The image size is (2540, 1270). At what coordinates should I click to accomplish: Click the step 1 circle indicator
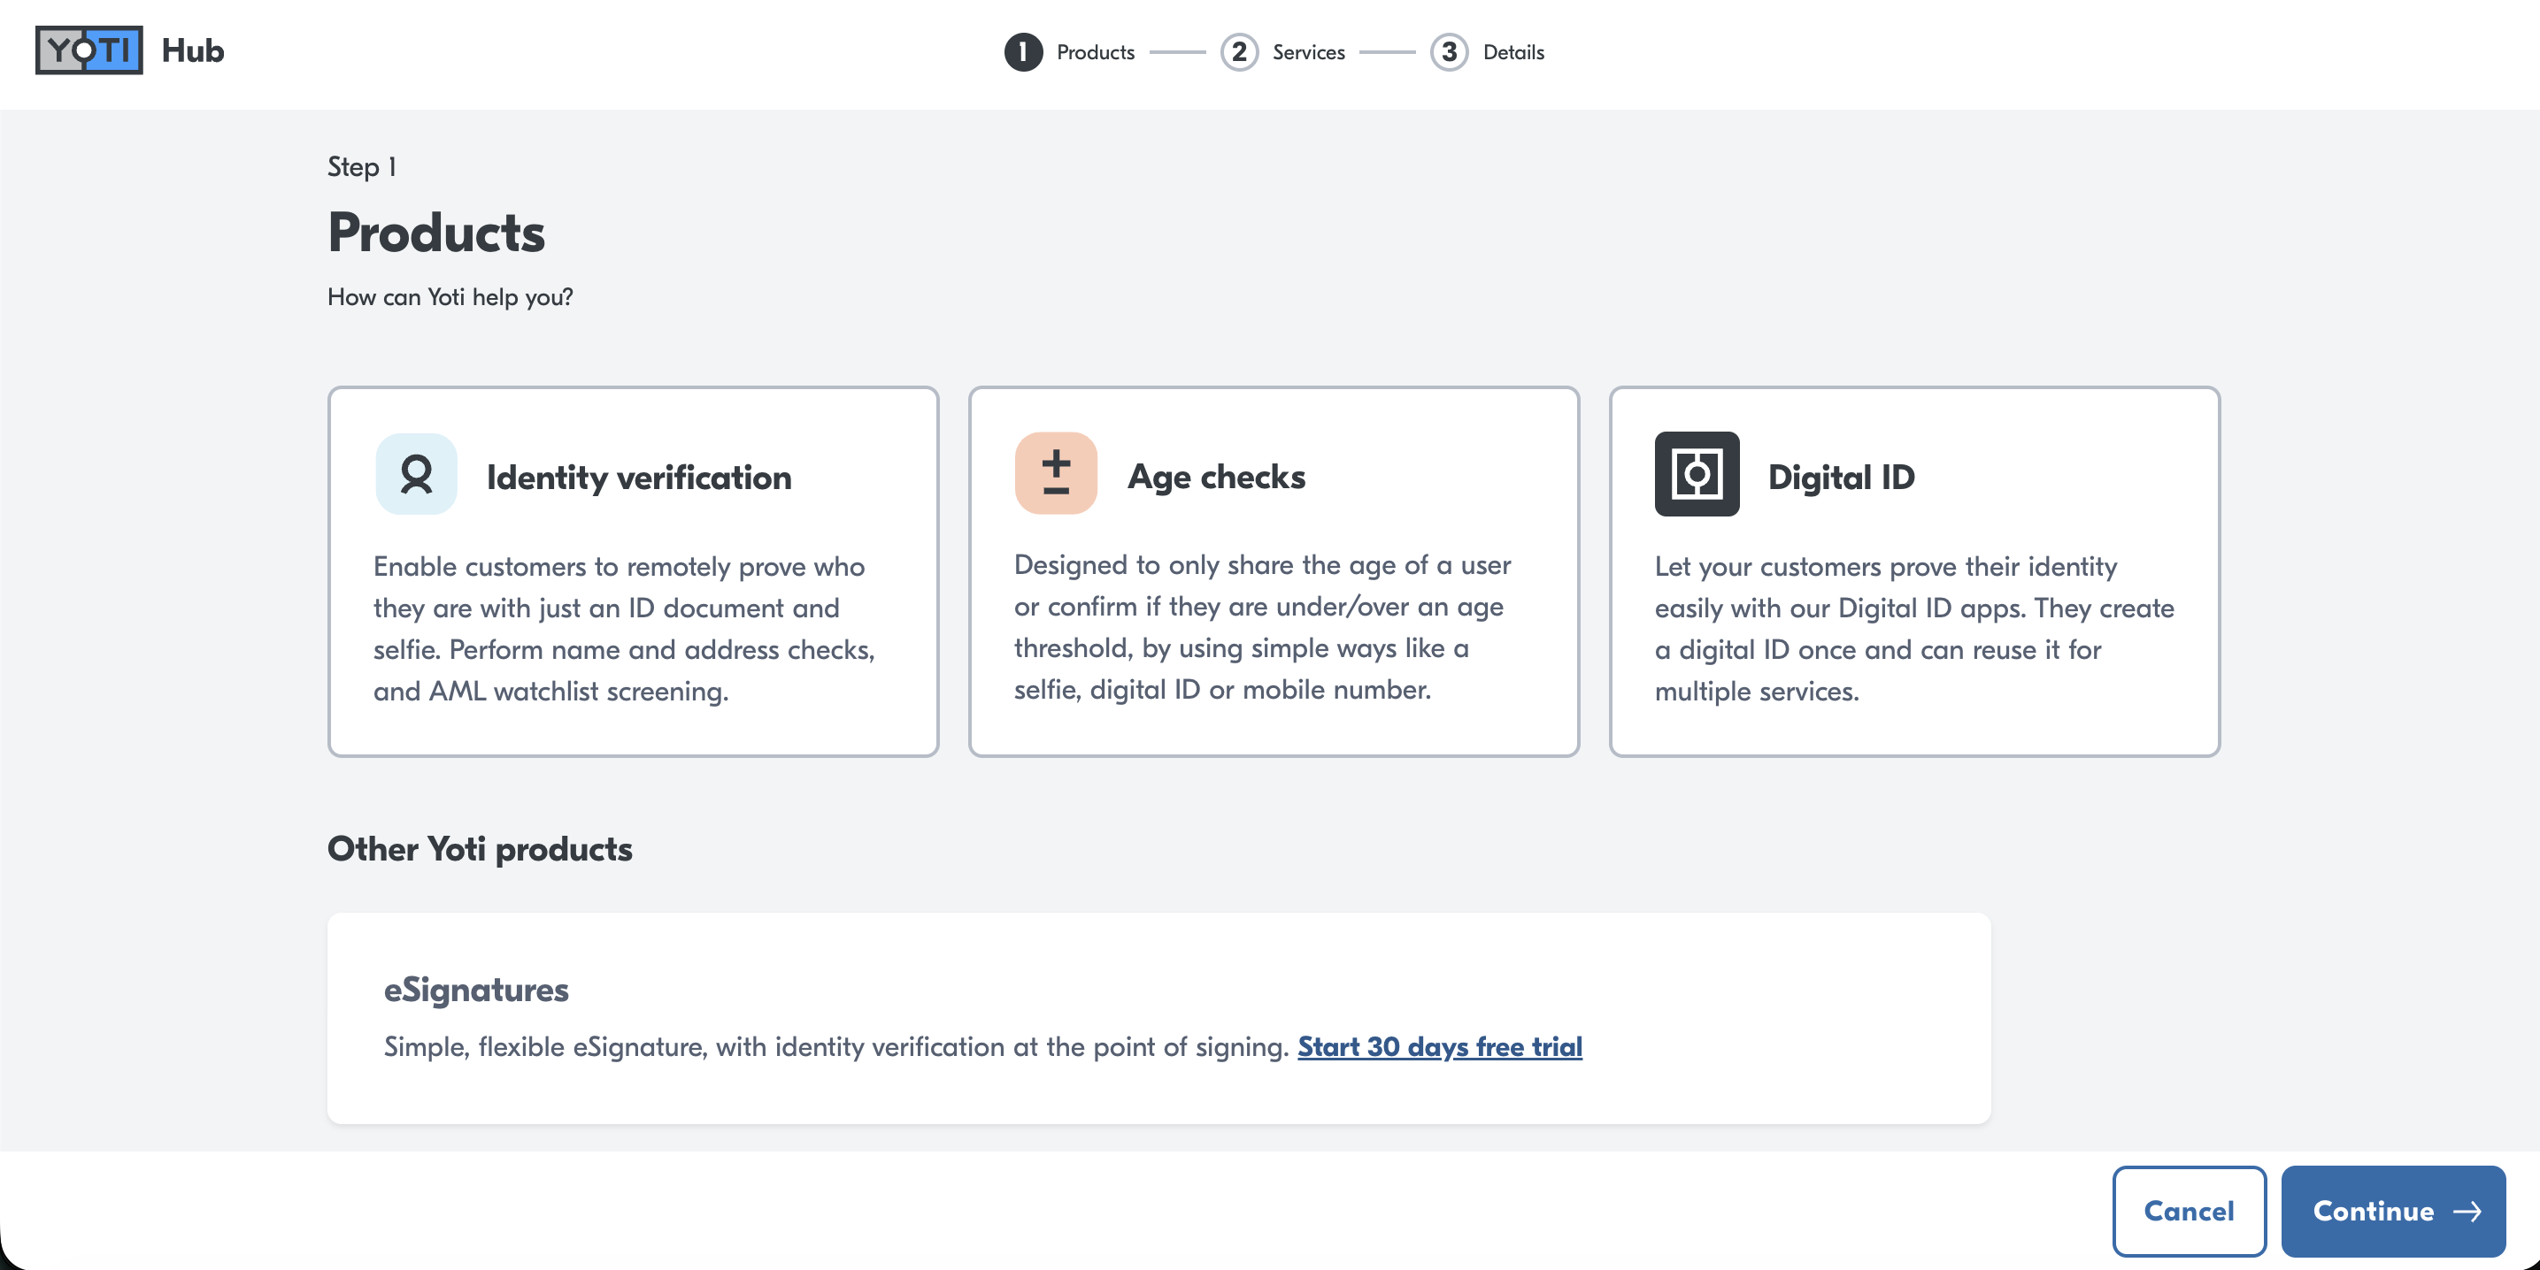[x=1023, y=52]
